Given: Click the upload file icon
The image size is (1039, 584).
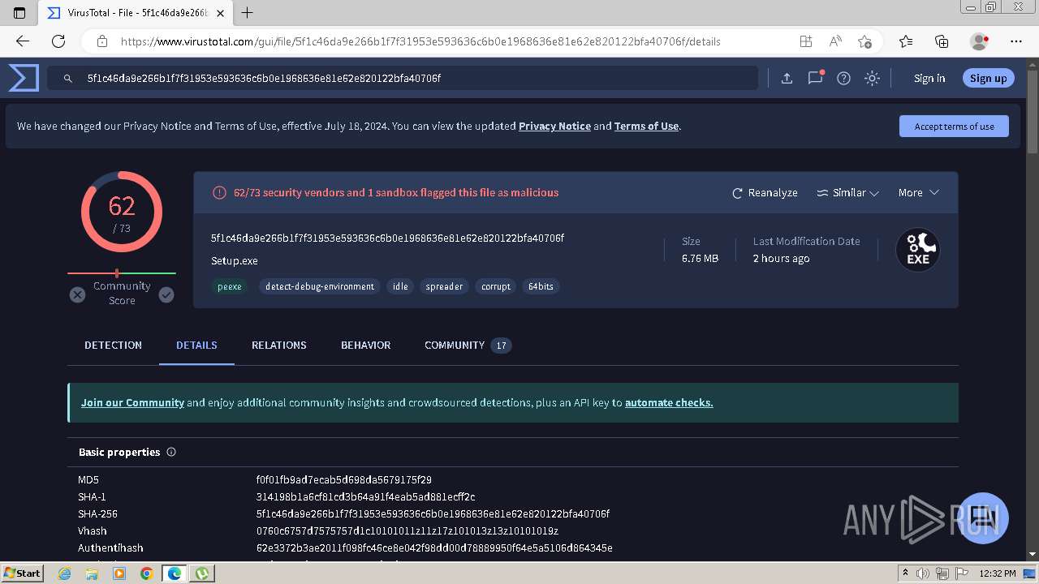Looking at the screenshot, I should click(787, 79).
